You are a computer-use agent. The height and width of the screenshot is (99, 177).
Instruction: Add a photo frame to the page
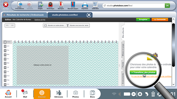(54, 25)
